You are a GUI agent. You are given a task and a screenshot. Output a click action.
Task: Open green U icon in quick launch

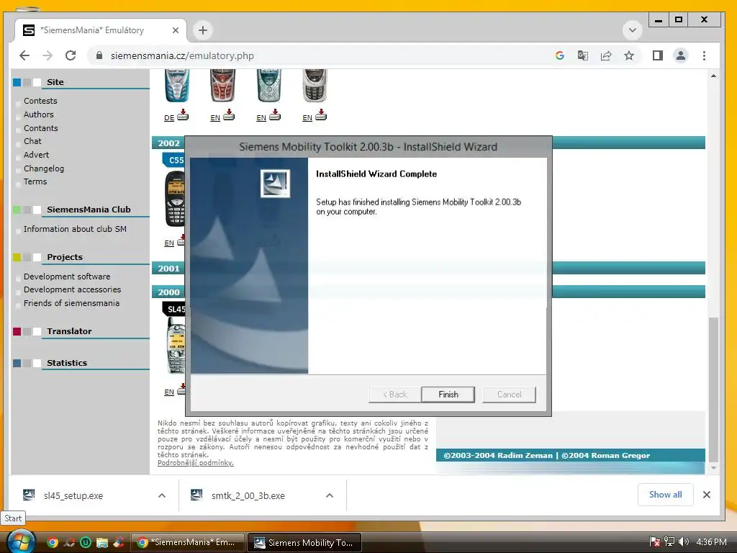(x=86, y=542)
